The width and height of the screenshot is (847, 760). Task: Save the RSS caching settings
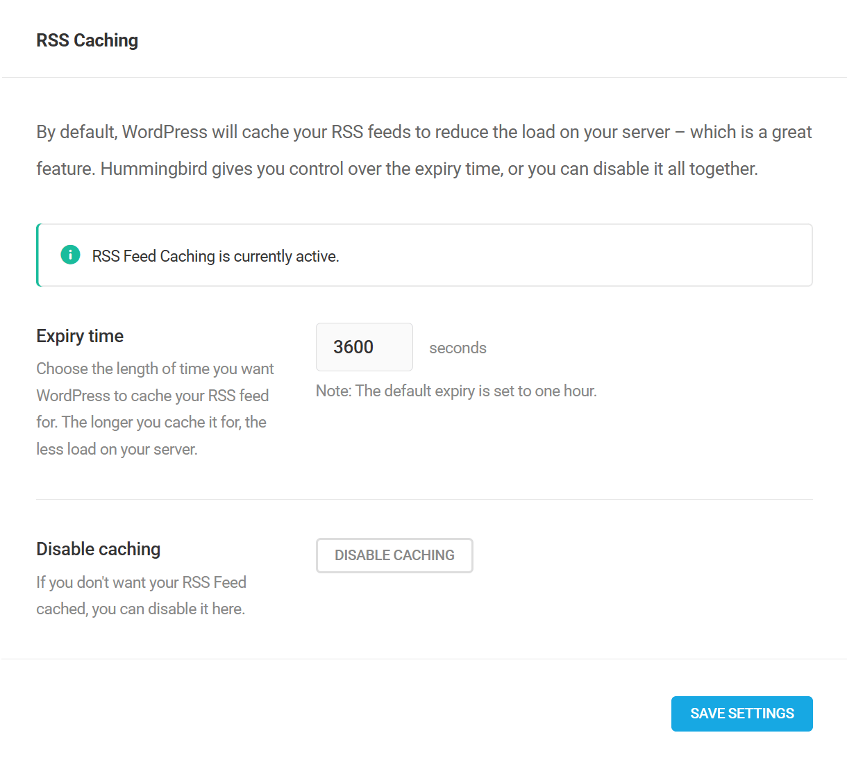(x=742, y=713)
